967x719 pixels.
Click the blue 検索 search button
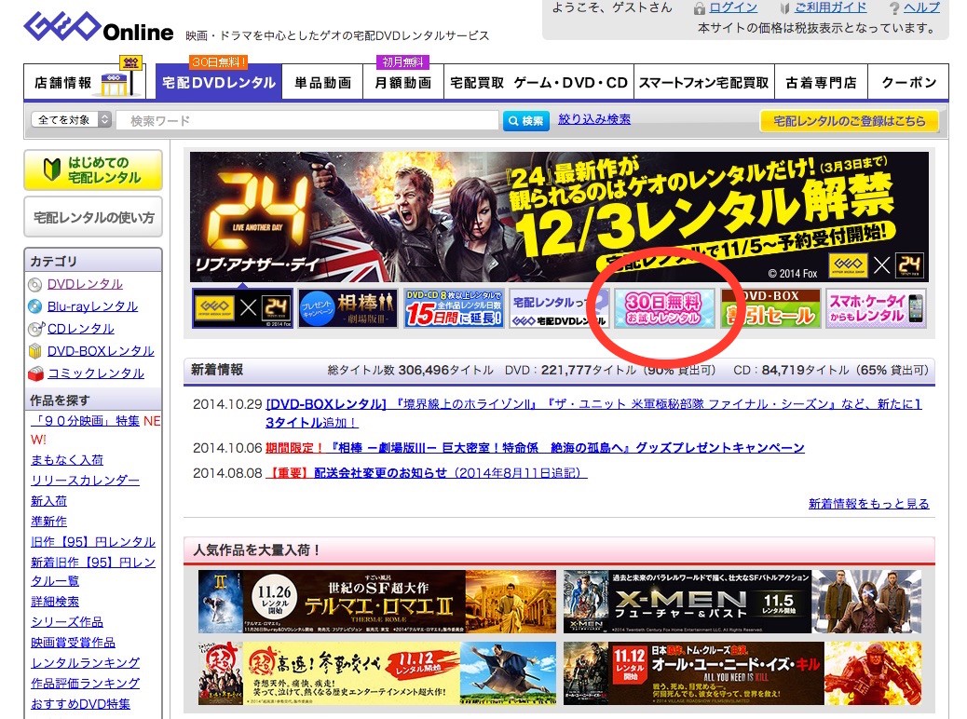525,121
